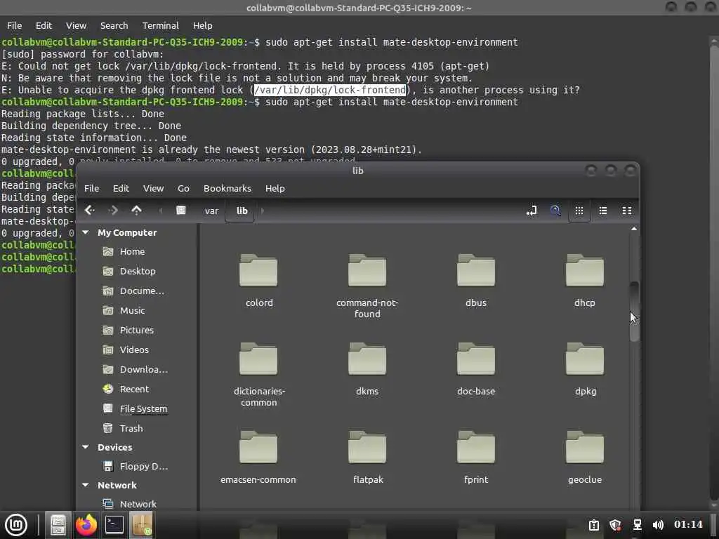Screen dimensions: 719x539
Task: Select the dhcp folder
Action: tap(585, 281)
